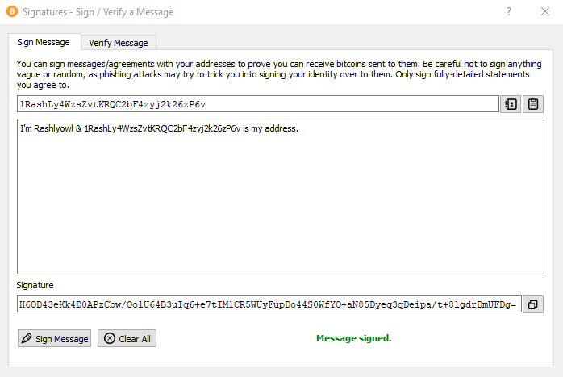Click inside the Signature output field
This screenshot has height=377, width=563.
click(269, 304)
